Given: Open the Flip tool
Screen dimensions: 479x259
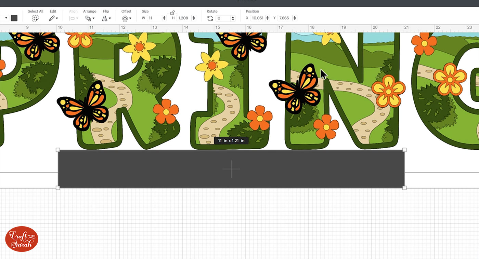Looking at the screenshot, I should [x=106, y=18].
